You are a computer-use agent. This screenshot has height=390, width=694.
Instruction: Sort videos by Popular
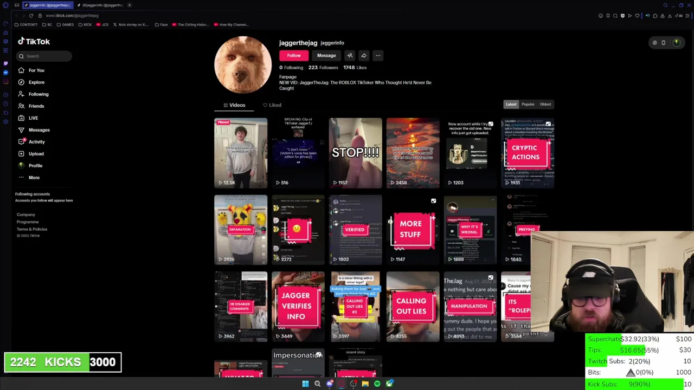click(528, 105)
